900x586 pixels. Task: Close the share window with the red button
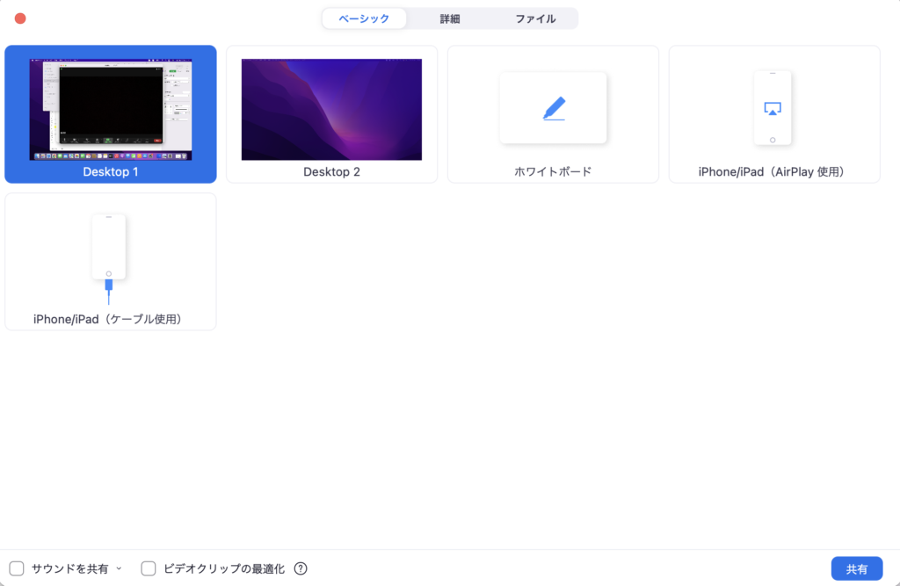click(20, 18)
